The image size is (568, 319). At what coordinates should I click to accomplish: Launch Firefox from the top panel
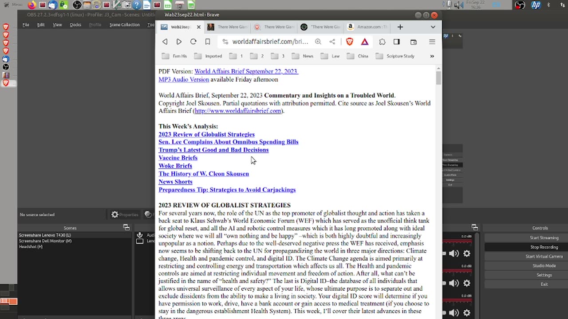[x=32, y=5]
